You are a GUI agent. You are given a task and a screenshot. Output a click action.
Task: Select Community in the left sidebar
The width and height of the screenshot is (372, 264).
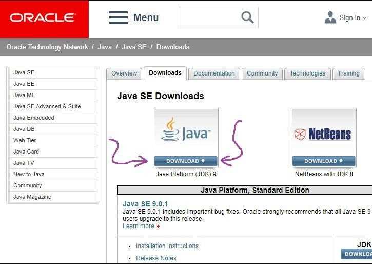click(53, 185)
